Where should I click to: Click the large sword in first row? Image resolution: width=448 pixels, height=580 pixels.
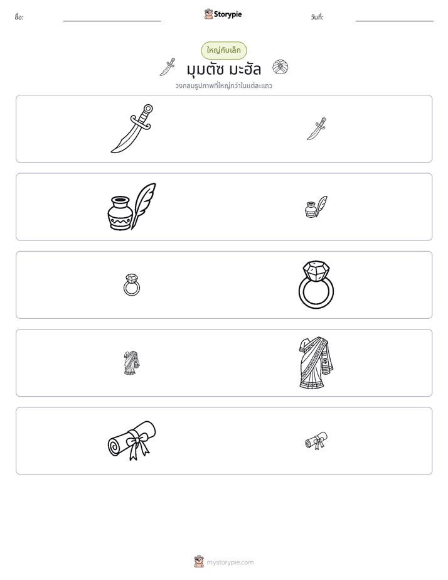pyautogui.click(x=132, y=128)
